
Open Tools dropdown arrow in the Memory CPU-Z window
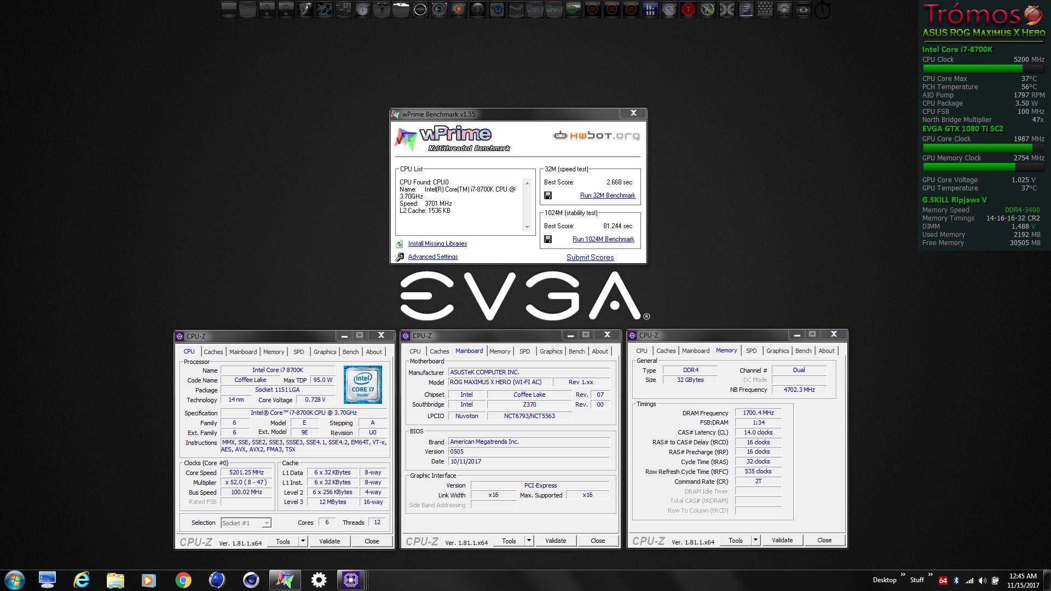tap(755, 540)
